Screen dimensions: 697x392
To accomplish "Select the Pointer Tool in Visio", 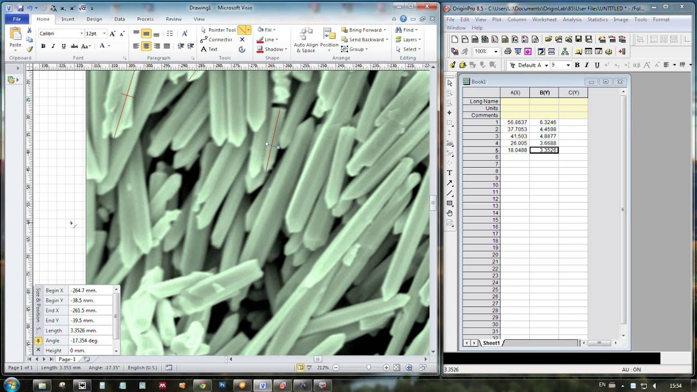I will tap(218, 30).
